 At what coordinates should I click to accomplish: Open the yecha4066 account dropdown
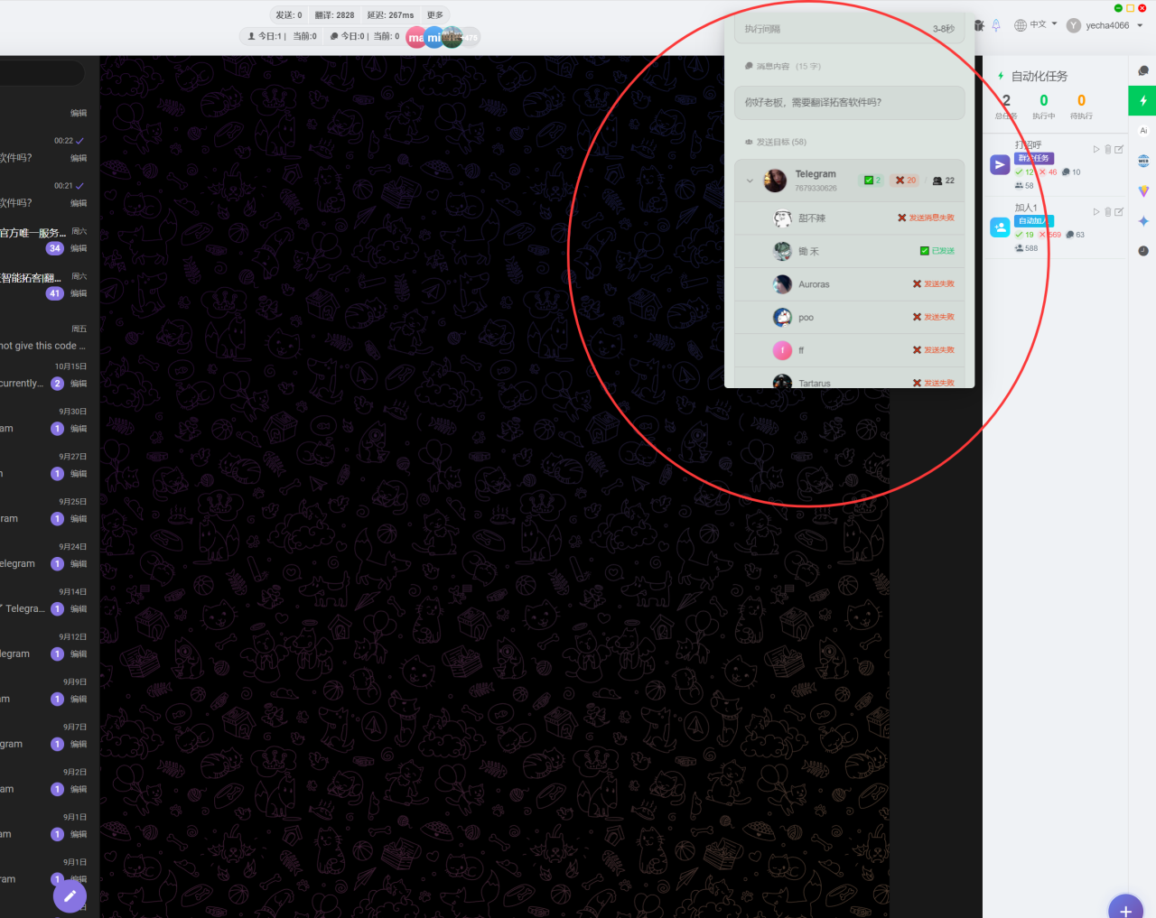pos(1105,25)
